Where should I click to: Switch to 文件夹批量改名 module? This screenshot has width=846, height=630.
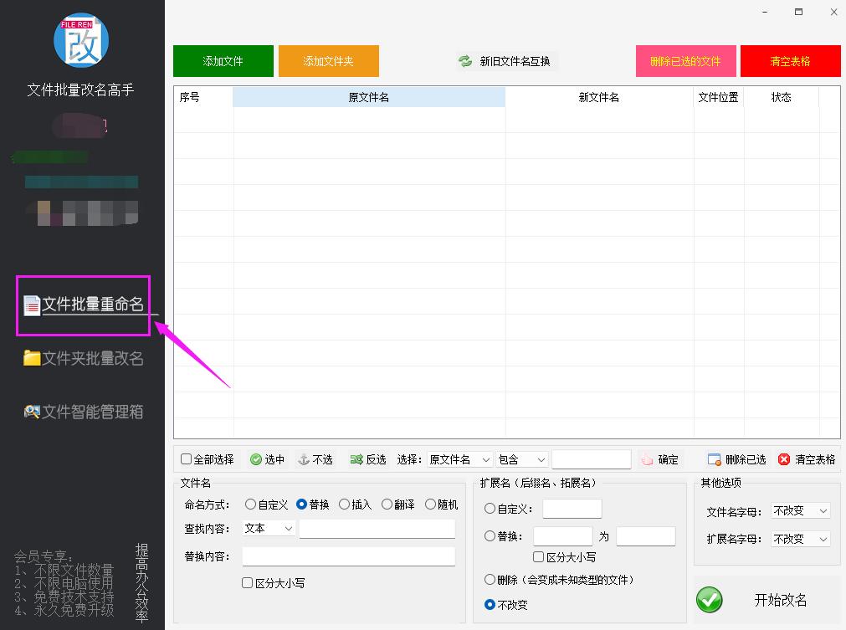(93, 358)
